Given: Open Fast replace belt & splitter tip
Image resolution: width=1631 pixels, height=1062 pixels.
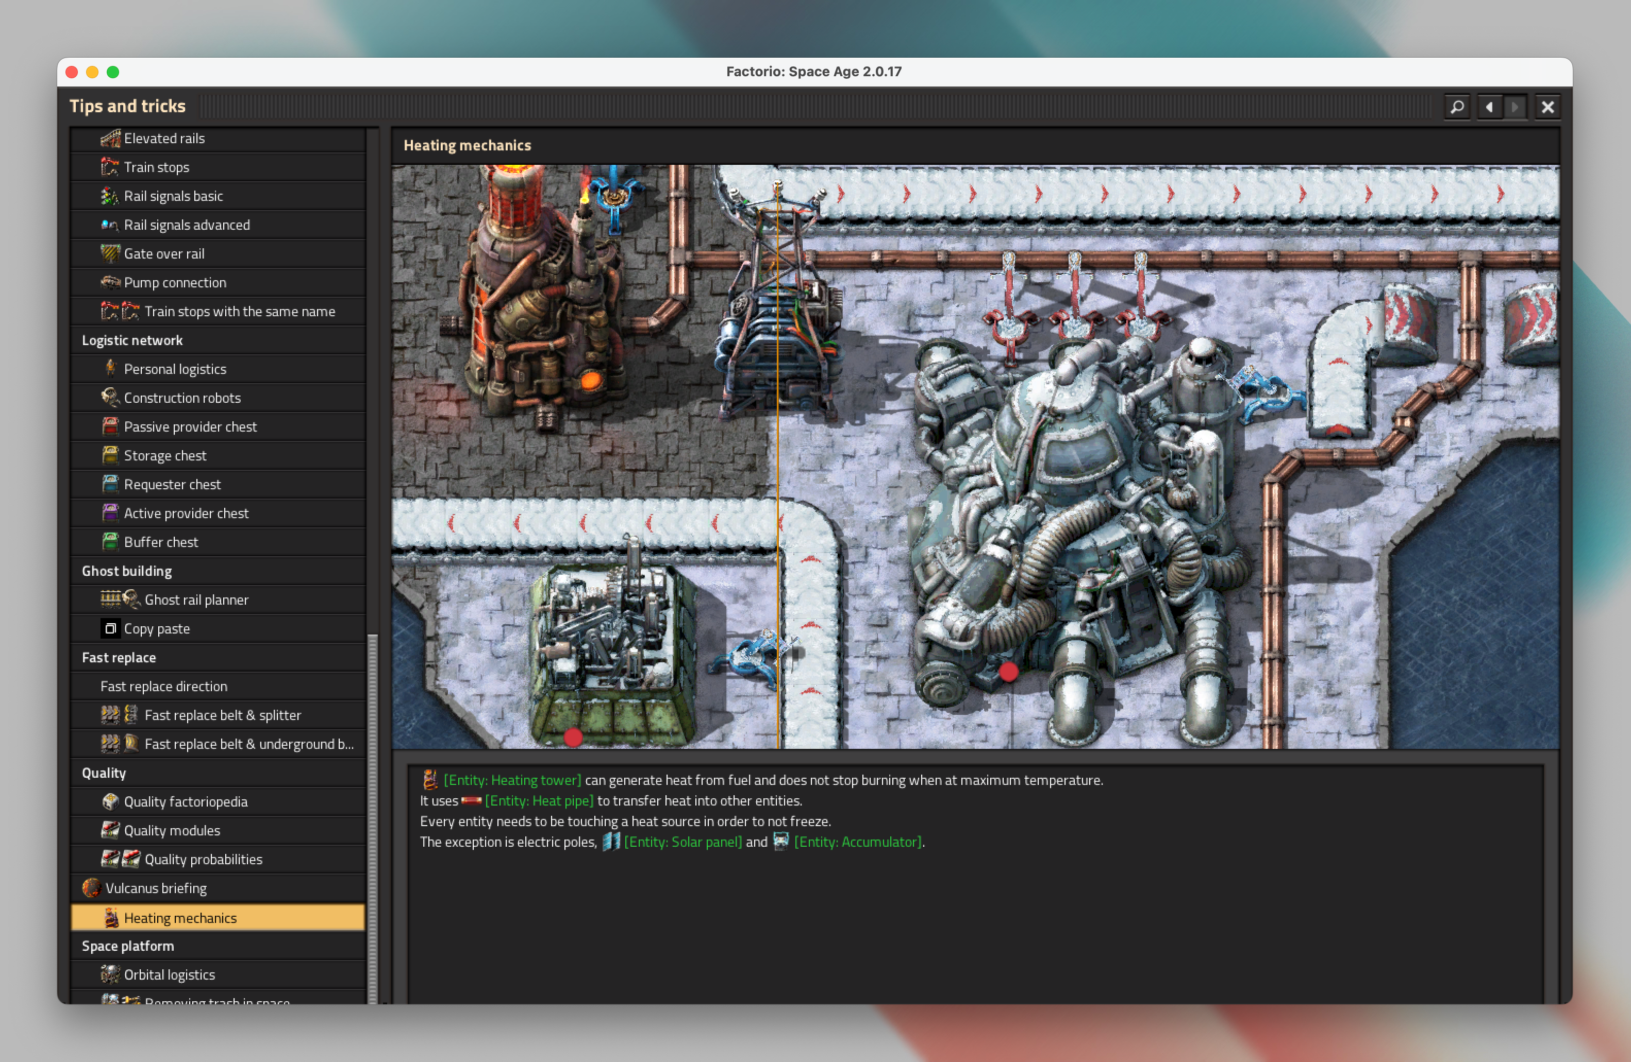Looking at the screenshot, I should pyautogui.click(x=218, y=715).
